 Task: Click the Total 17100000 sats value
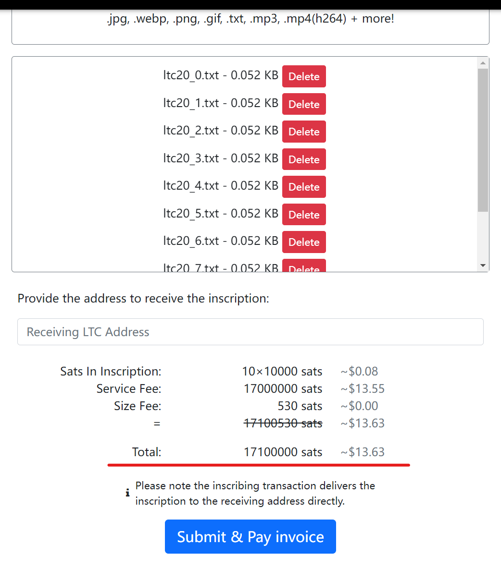tap(283, 452)
